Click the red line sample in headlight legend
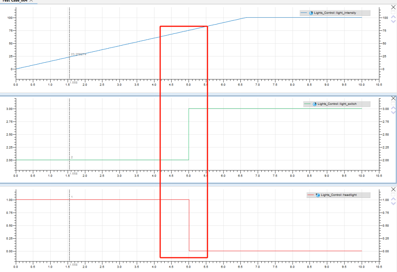397x272 pixels. 310,195
